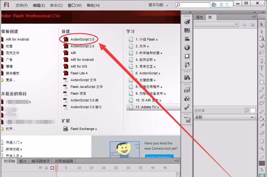This screenshot has height=177, width=267.
Task: Toggle show/hide all layers eye icon
Action: click(40, 168)
